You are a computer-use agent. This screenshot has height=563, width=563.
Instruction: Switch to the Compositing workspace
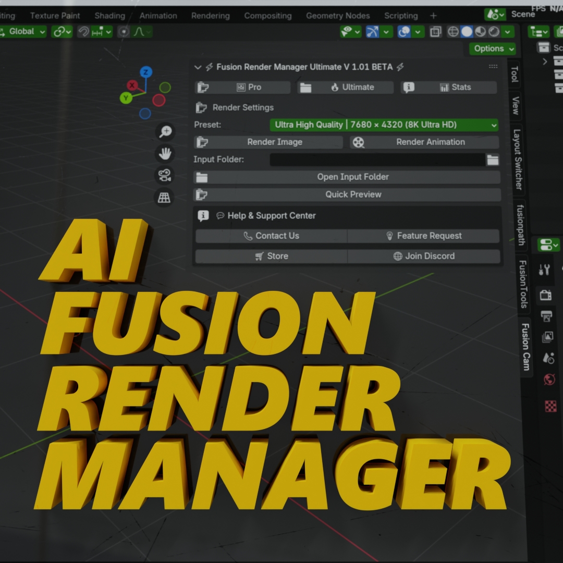268,16
